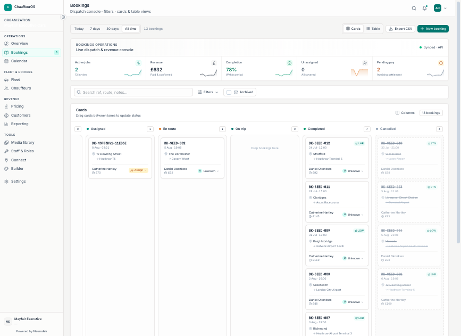Open Assign dropdown on BK-MSF83KV1 card
The width and height of the screenshot is (461, 336).
[138, 170]
